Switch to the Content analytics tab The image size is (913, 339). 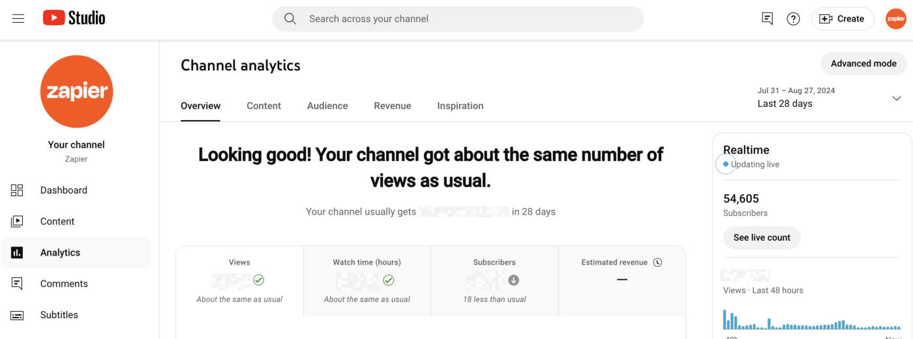coord(263,106)
